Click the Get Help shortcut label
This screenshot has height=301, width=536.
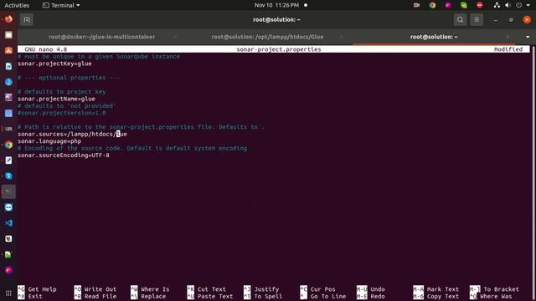point(42,289)
